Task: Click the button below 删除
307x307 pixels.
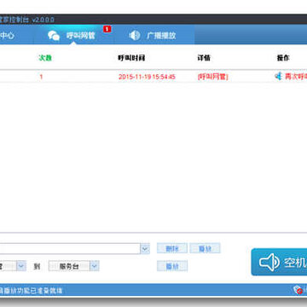Action: (x=172, y=266)
